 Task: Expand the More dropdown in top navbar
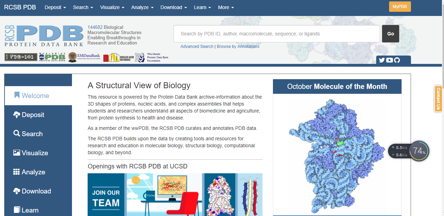(226, 7)
